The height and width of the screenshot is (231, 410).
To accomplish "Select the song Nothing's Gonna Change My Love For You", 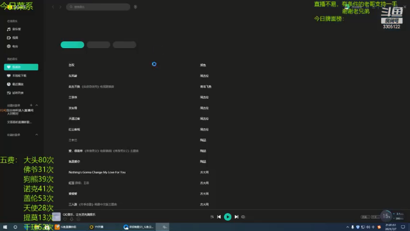I will pos(97,173).
